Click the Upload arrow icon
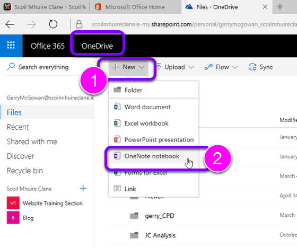The width and height of the screenshot is (297, 248). point(159,67)
